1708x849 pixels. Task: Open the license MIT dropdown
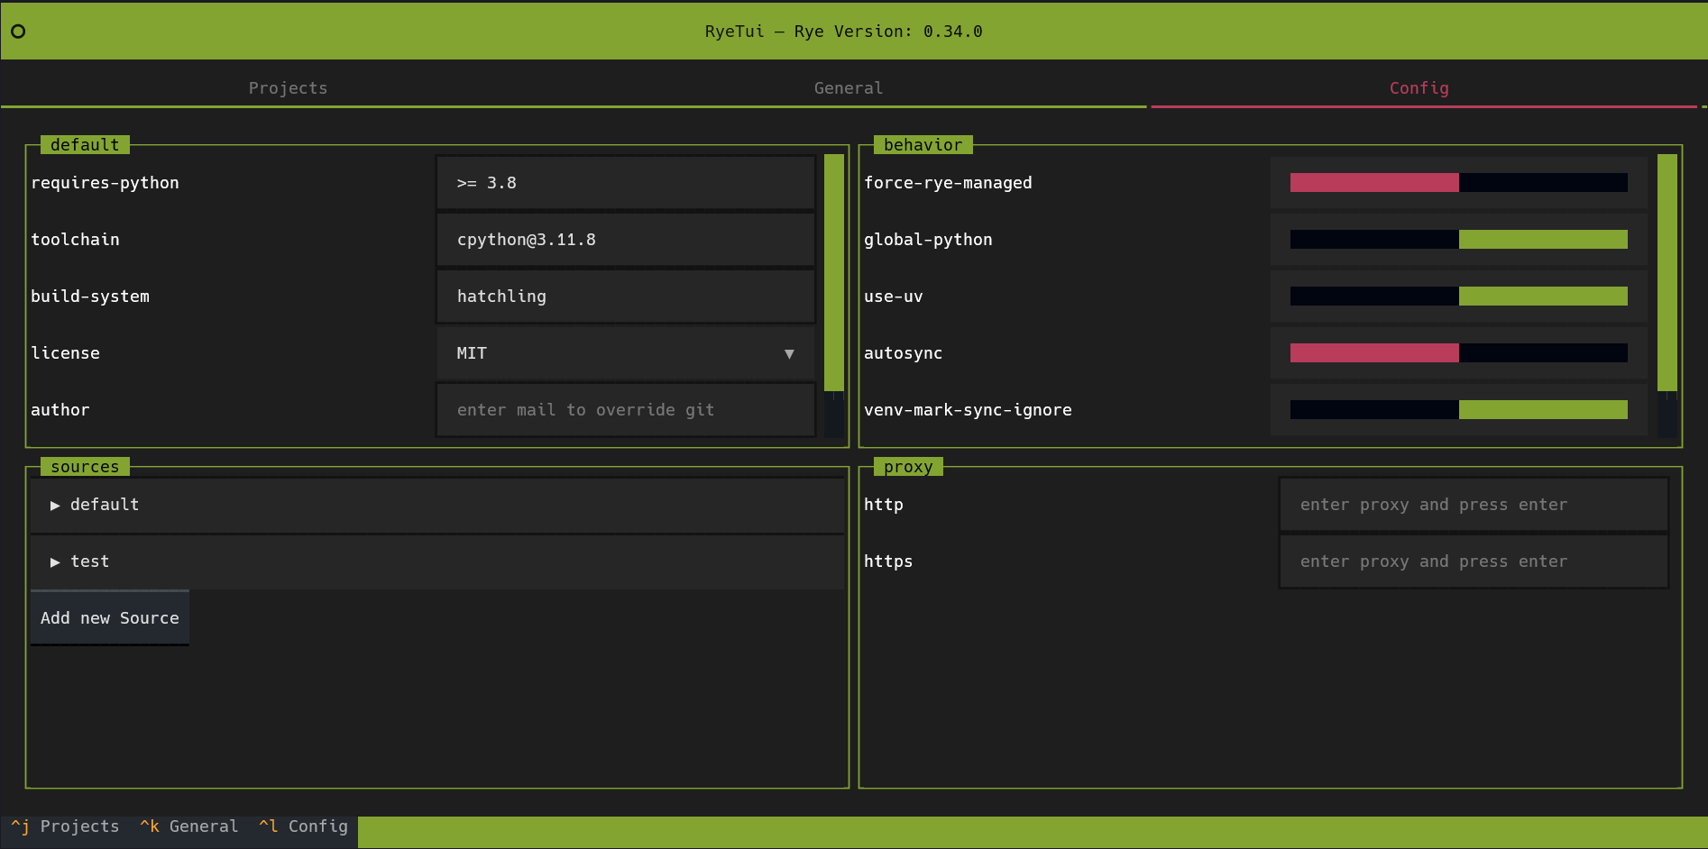tap(626, 353)
